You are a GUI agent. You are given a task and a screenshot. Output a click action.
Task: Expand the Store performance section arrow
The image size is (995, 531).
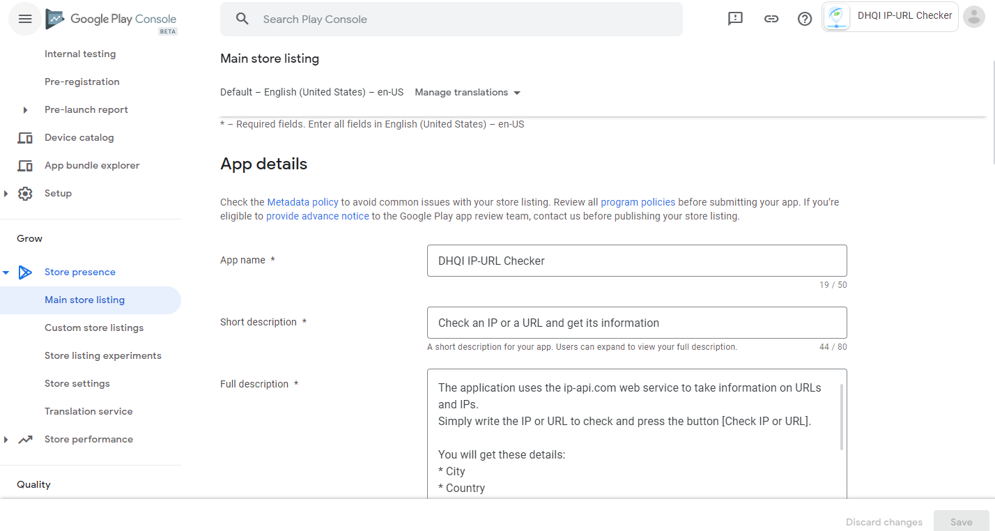click(x=6, y=440)
